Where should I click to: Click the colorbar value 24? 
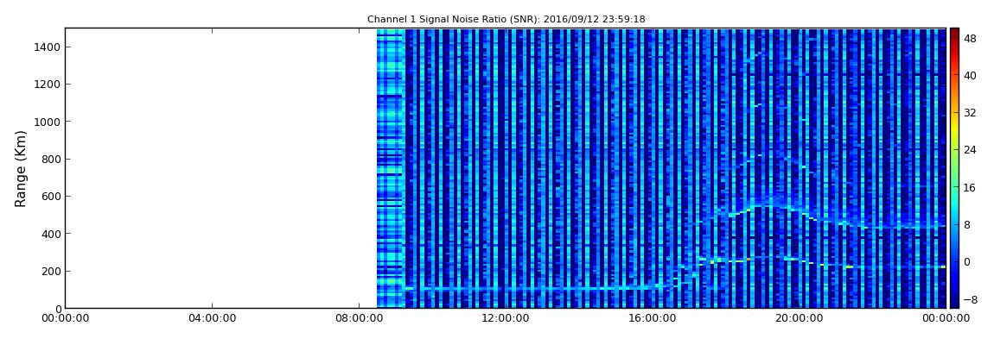970,150
